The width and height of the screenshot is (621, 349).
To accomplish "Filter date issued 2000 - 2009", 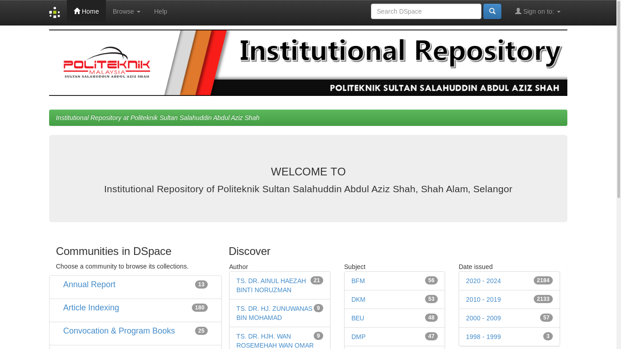I will (x=483, y=318).
